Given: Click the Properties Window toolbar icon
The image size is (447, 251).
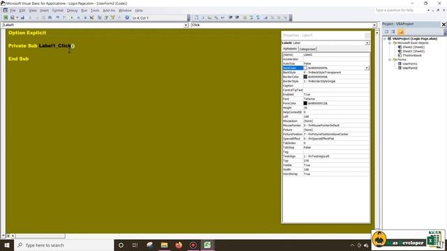Looking at the screenshot, I should [x=106, y=17].
